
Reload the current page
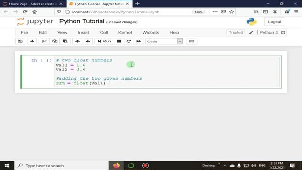25,12
